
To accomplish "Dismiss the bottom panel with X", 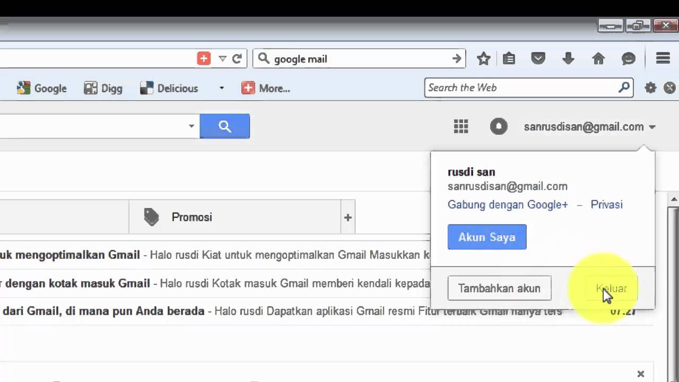I will click(x=641, y=374).
